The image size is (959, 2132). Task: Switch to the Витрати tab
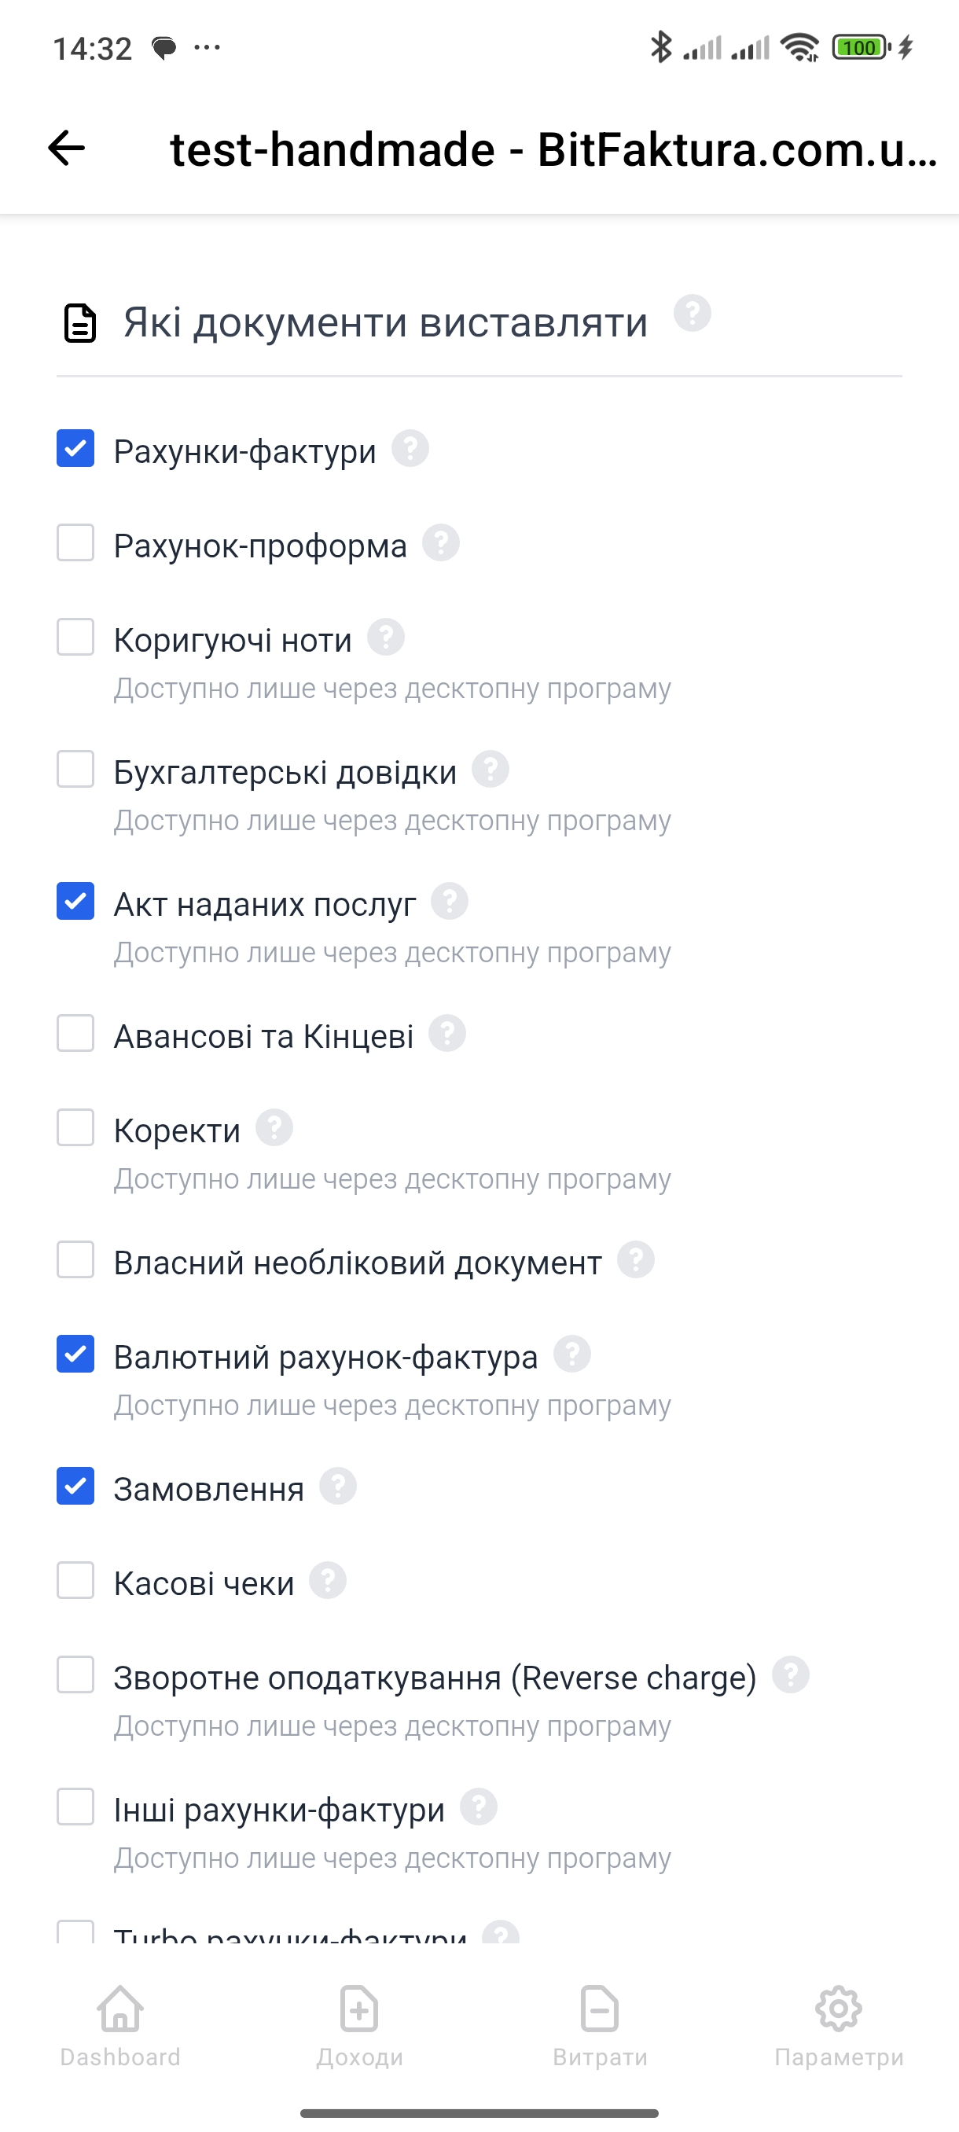tap(600, 2026)
